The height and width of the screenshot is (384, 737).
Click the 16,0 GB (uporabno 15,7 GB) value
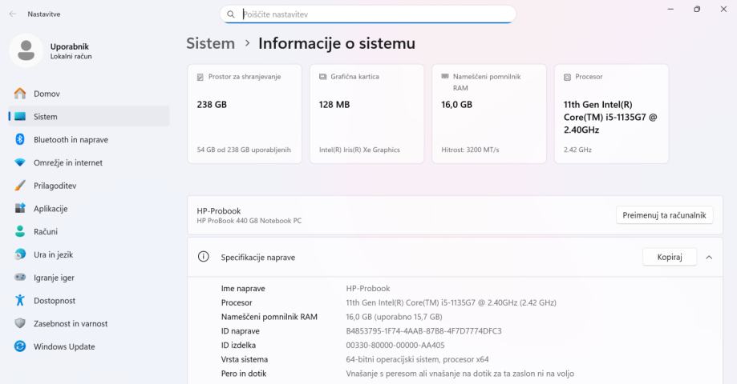coord(394,317)
